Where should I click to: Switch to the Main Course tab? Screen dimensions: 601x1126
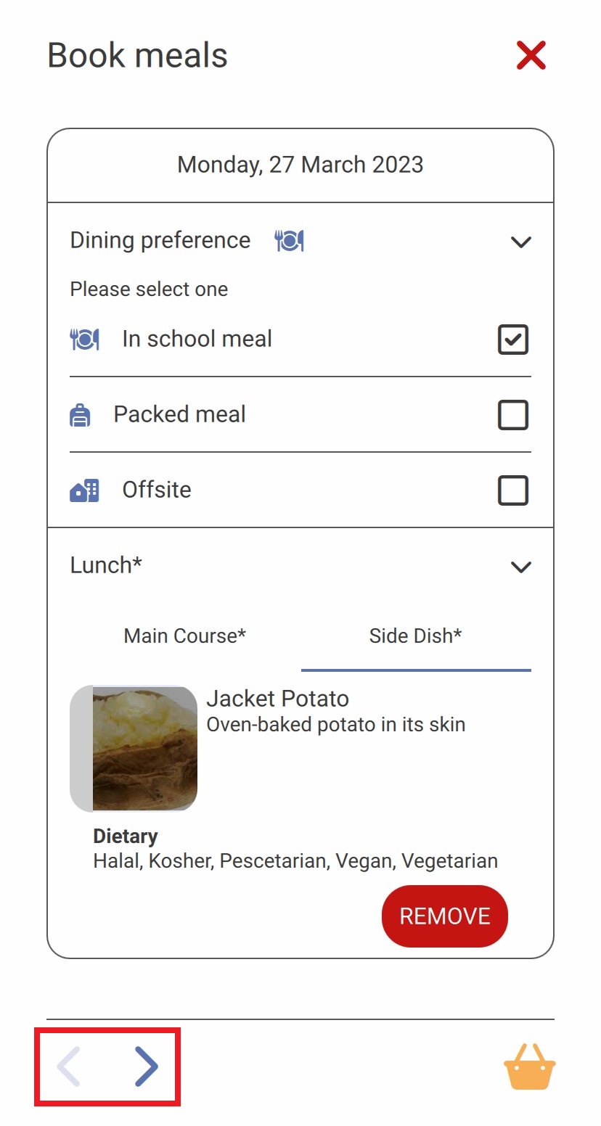tap(185, 636)
